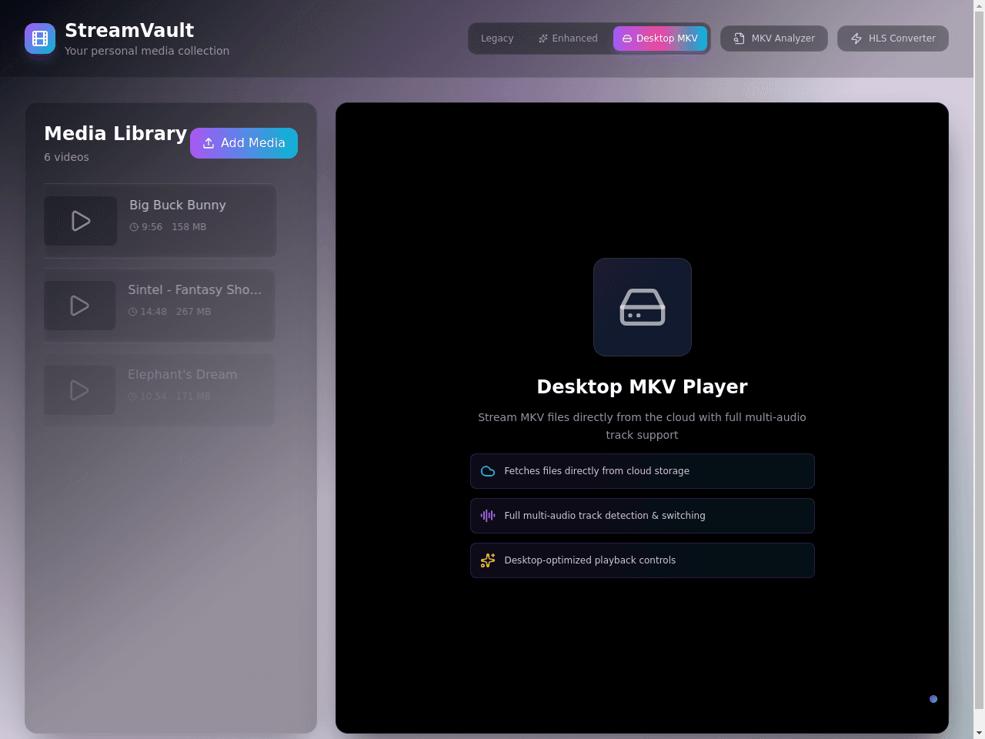This screenshot has width=985, height=739.
Task: Select Sintel - Fantasy Sho... title
Action: (195, 289)
